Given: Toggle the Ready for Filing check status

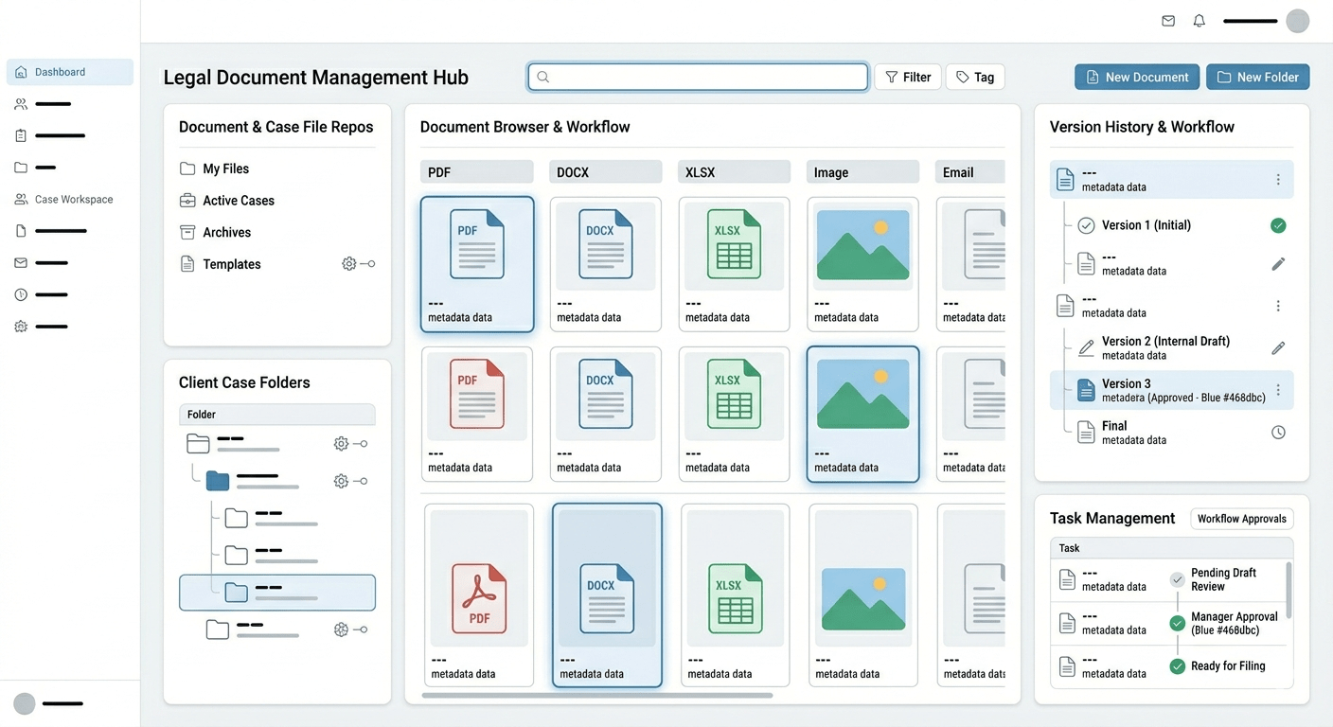Looking at the screenshot, I should pos(1178,666).
